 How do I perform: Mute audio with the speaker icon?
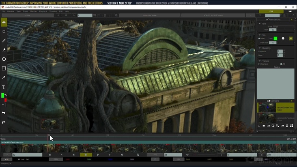click(x=187, y=155)
